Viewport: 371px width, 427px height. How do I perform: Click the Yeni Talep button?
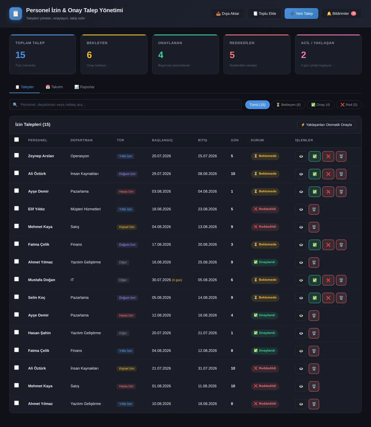[x=301, y=14]
